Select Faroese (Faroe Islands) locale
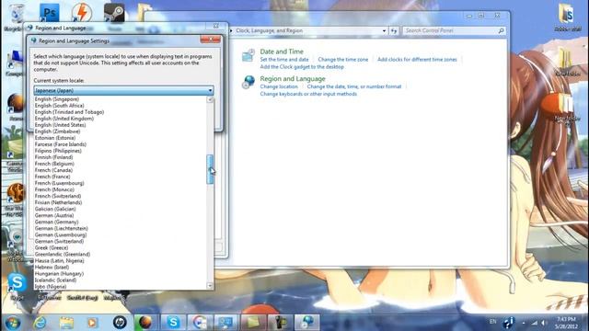The image size is (589, 331). click(60, 144)
